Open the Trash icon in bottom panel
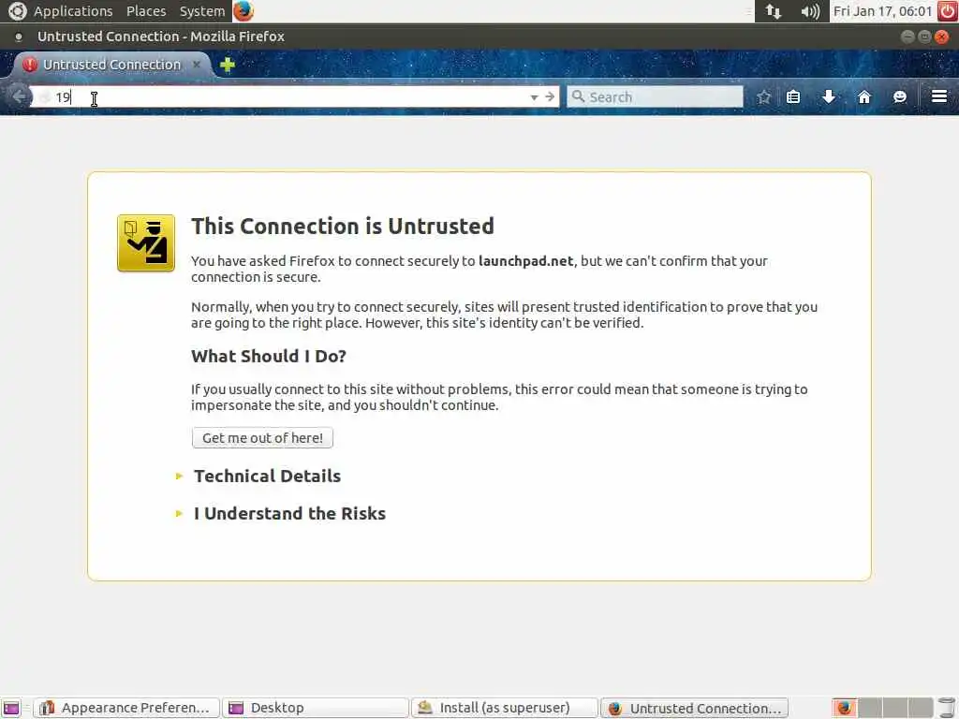Viewport: 959px width, 719px height. 946,708
